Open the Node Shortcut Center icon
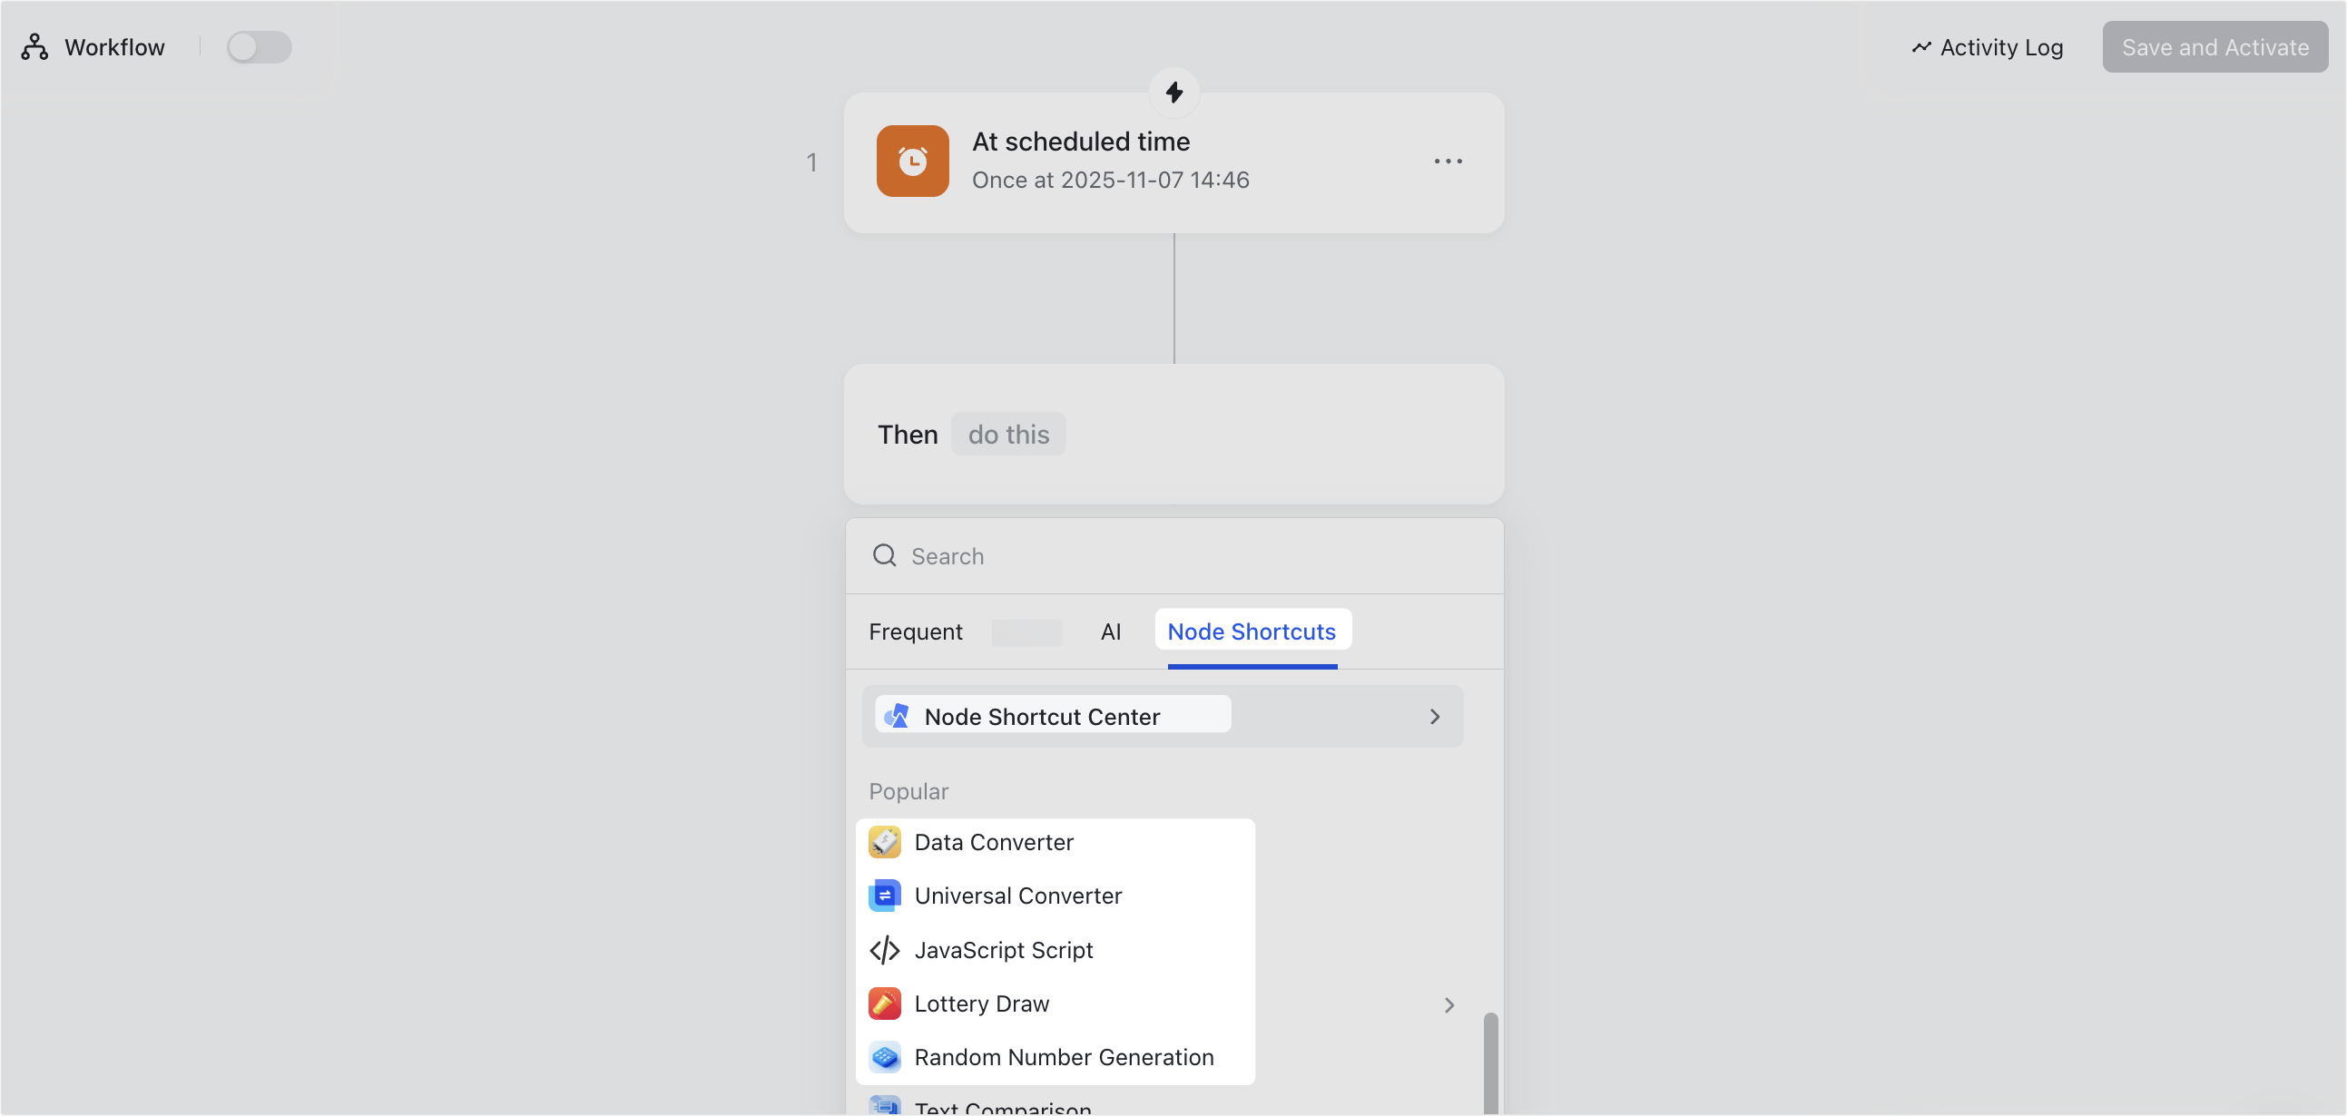 897,715
